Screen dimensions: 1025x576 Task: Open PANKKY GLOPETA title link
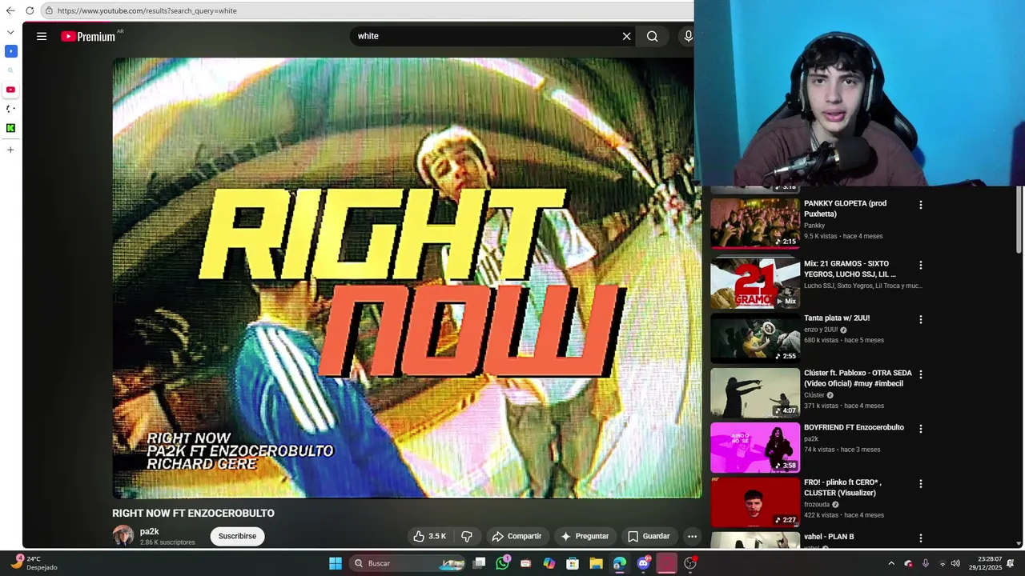(x=845, y=209)
